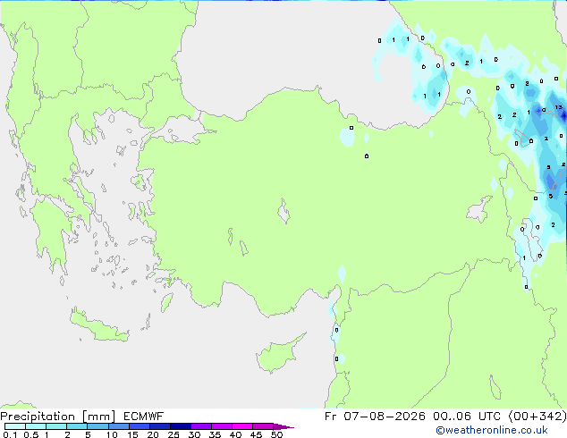The image size is (567, 438).
Task: Click the '40' legend scale label
Action: tap(235, 434)
